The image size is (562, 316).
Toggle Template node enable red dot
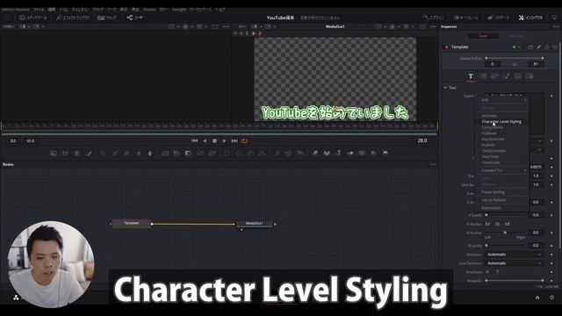click(x=447, y=47)
